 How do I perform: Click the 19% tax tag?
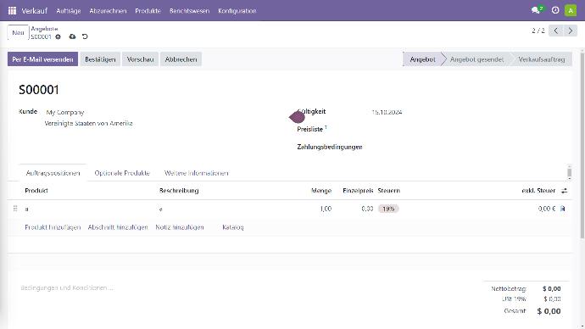click(388, 209)
